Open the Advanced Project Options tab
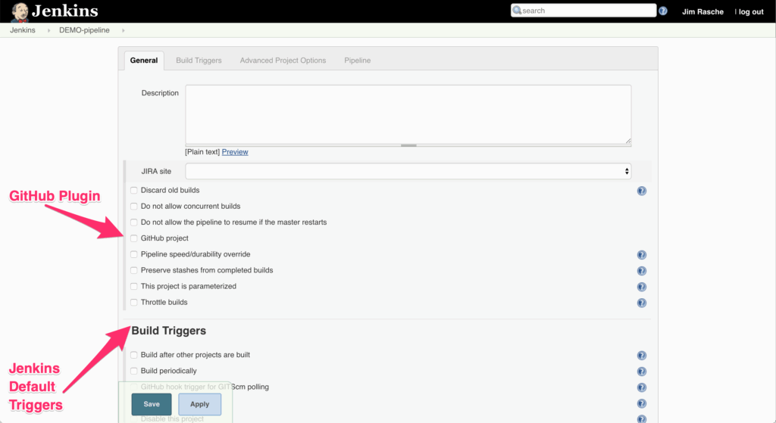 tap(283, 61)
